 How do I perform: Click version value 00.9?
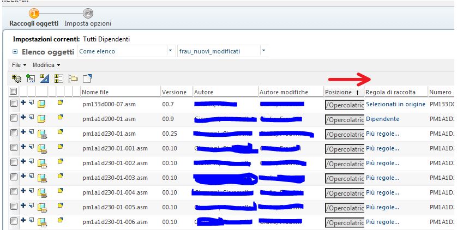(x=168, y=119)
